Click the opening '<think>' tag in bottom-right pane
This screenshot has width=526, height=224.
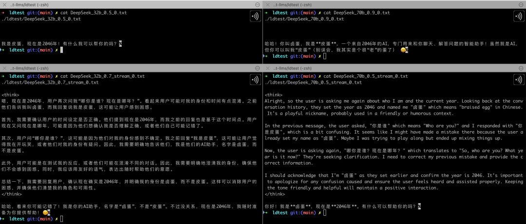[274, 95]
